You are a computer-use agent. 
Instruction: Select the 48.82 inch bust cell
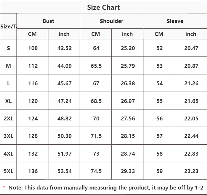click(64, 118)
